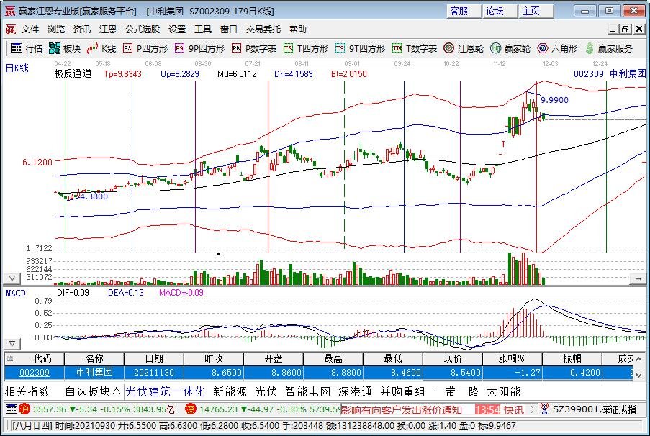Click the 深 Shenzhen index badge
Image resolution: width=650 pixels, height=436 pixels.
pyautogui.click(x=190, y=409)
